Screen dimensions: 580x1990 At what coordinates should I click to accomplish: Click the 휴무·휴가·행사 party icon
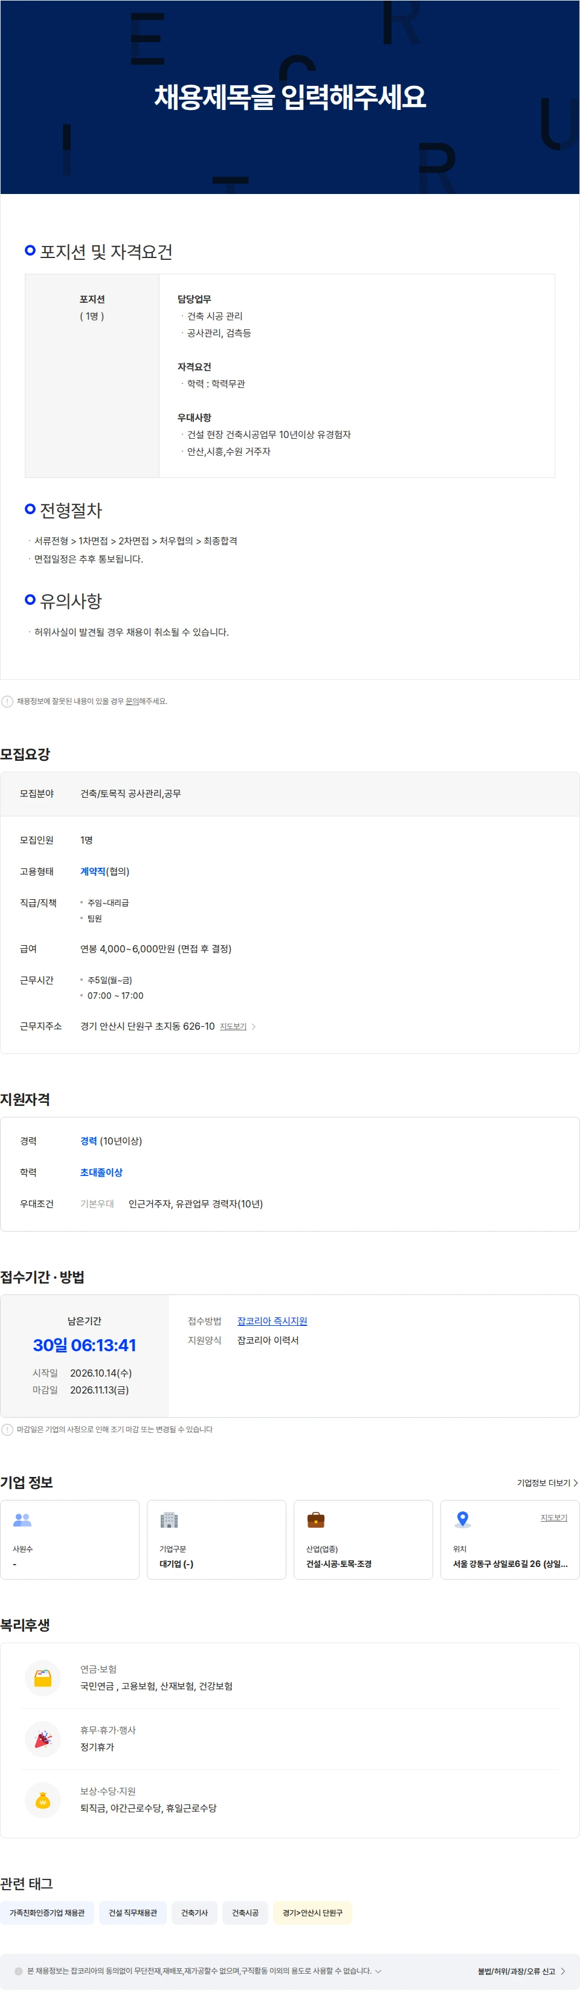(x=43, y=1739)
